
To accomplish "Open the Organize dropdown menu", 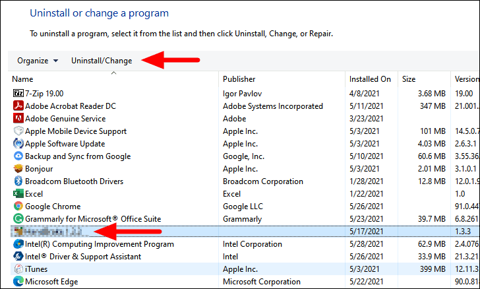I will coord(38,61).
